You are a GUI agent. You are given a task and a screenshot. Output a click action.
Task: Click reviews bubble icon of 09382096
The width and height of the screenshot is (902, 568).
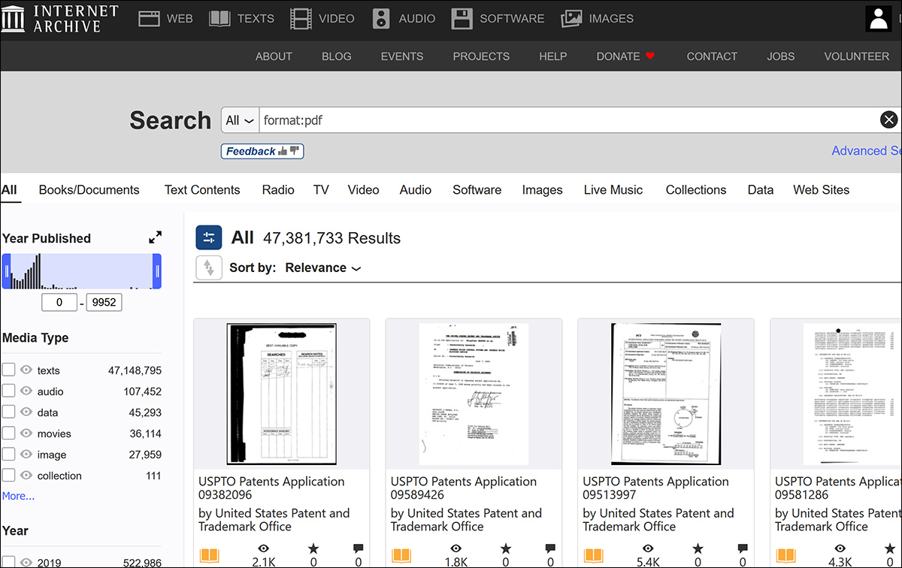point(359,549)
